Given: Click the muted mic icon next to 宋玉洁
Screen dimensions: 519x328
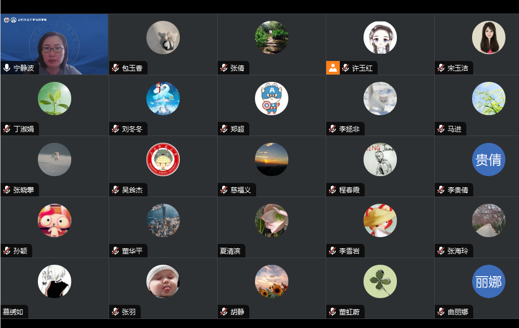Looking at the screenshot, I should [441, 68].
